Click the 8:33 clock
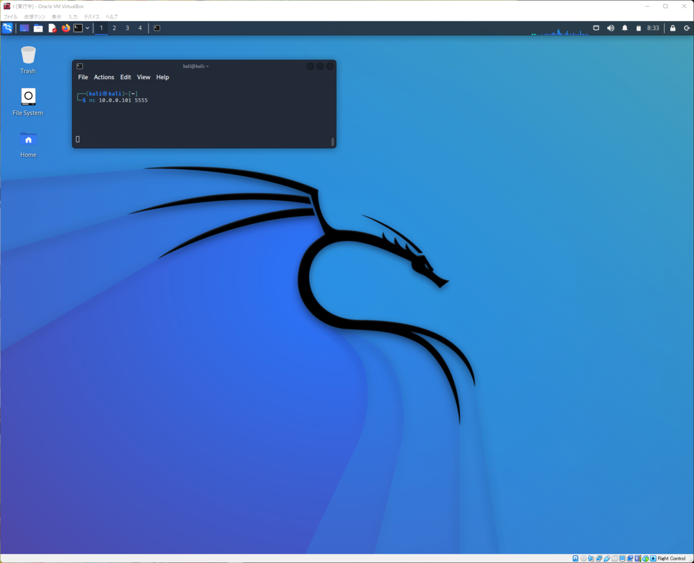 pos(653,28)
